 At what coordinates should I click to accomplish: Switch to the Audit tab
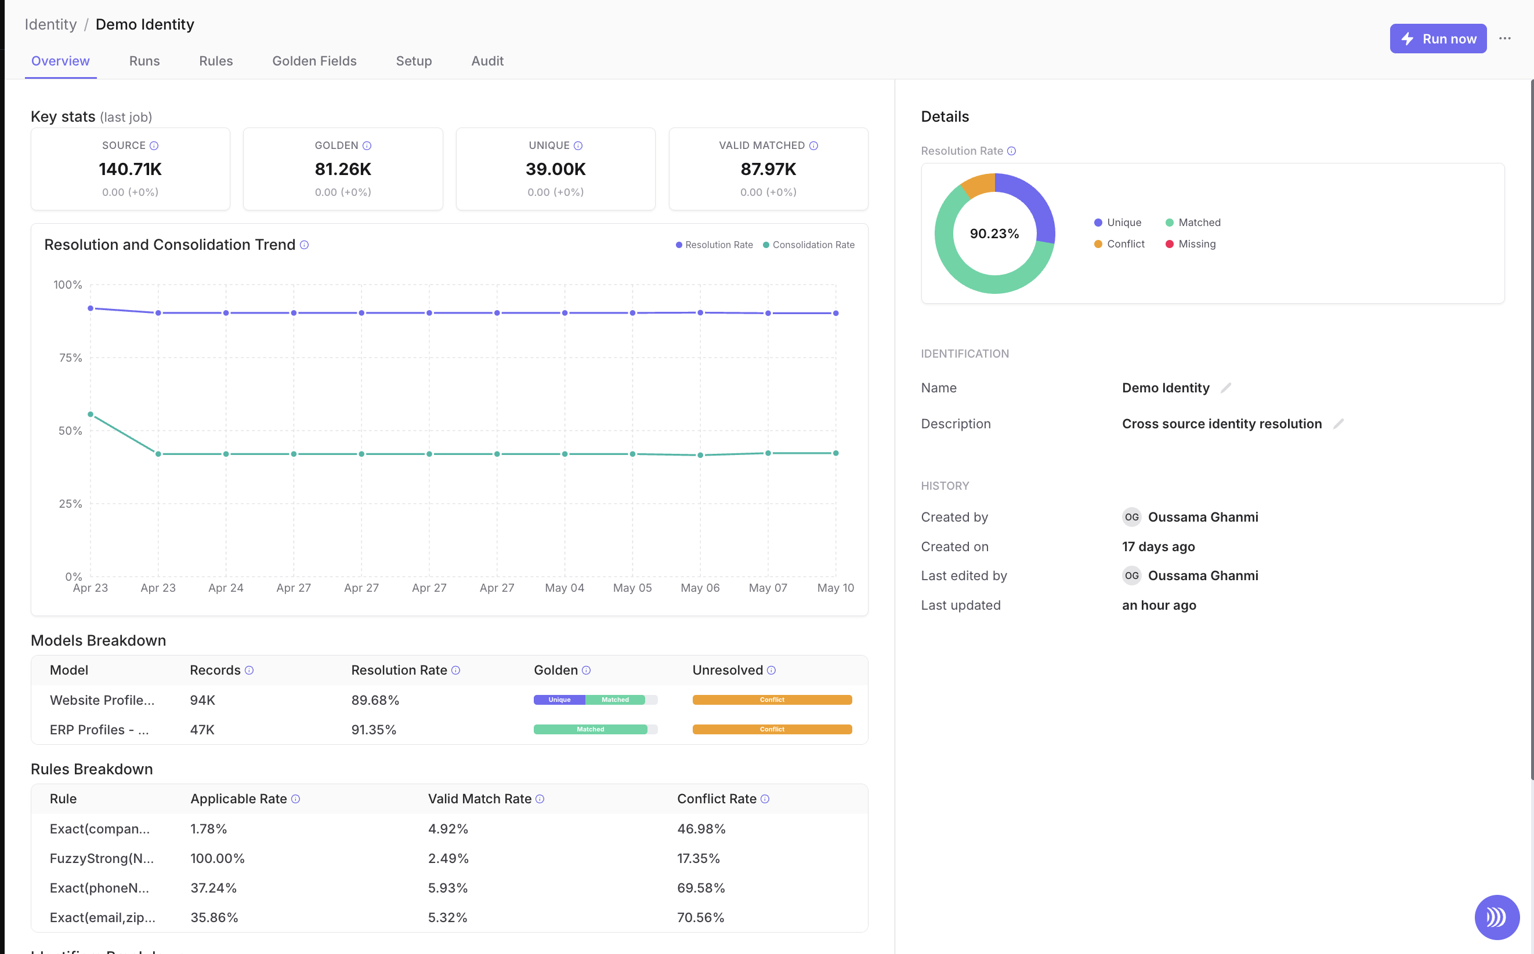[487, 61]
